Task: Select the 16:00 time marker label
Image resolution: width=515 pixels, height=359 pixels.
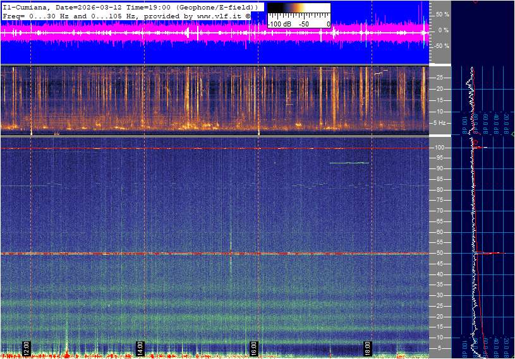Action: tap(253, 348)
